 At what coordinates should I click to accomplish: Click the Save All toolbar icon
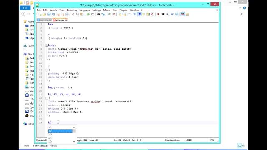pyautogui.click(x=53, y=14)
